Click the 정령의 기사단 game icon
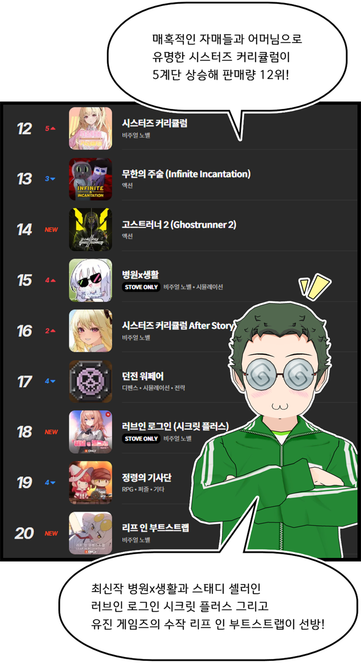Image resolution: width=361 pixels, height=663 pixels. 90,482
